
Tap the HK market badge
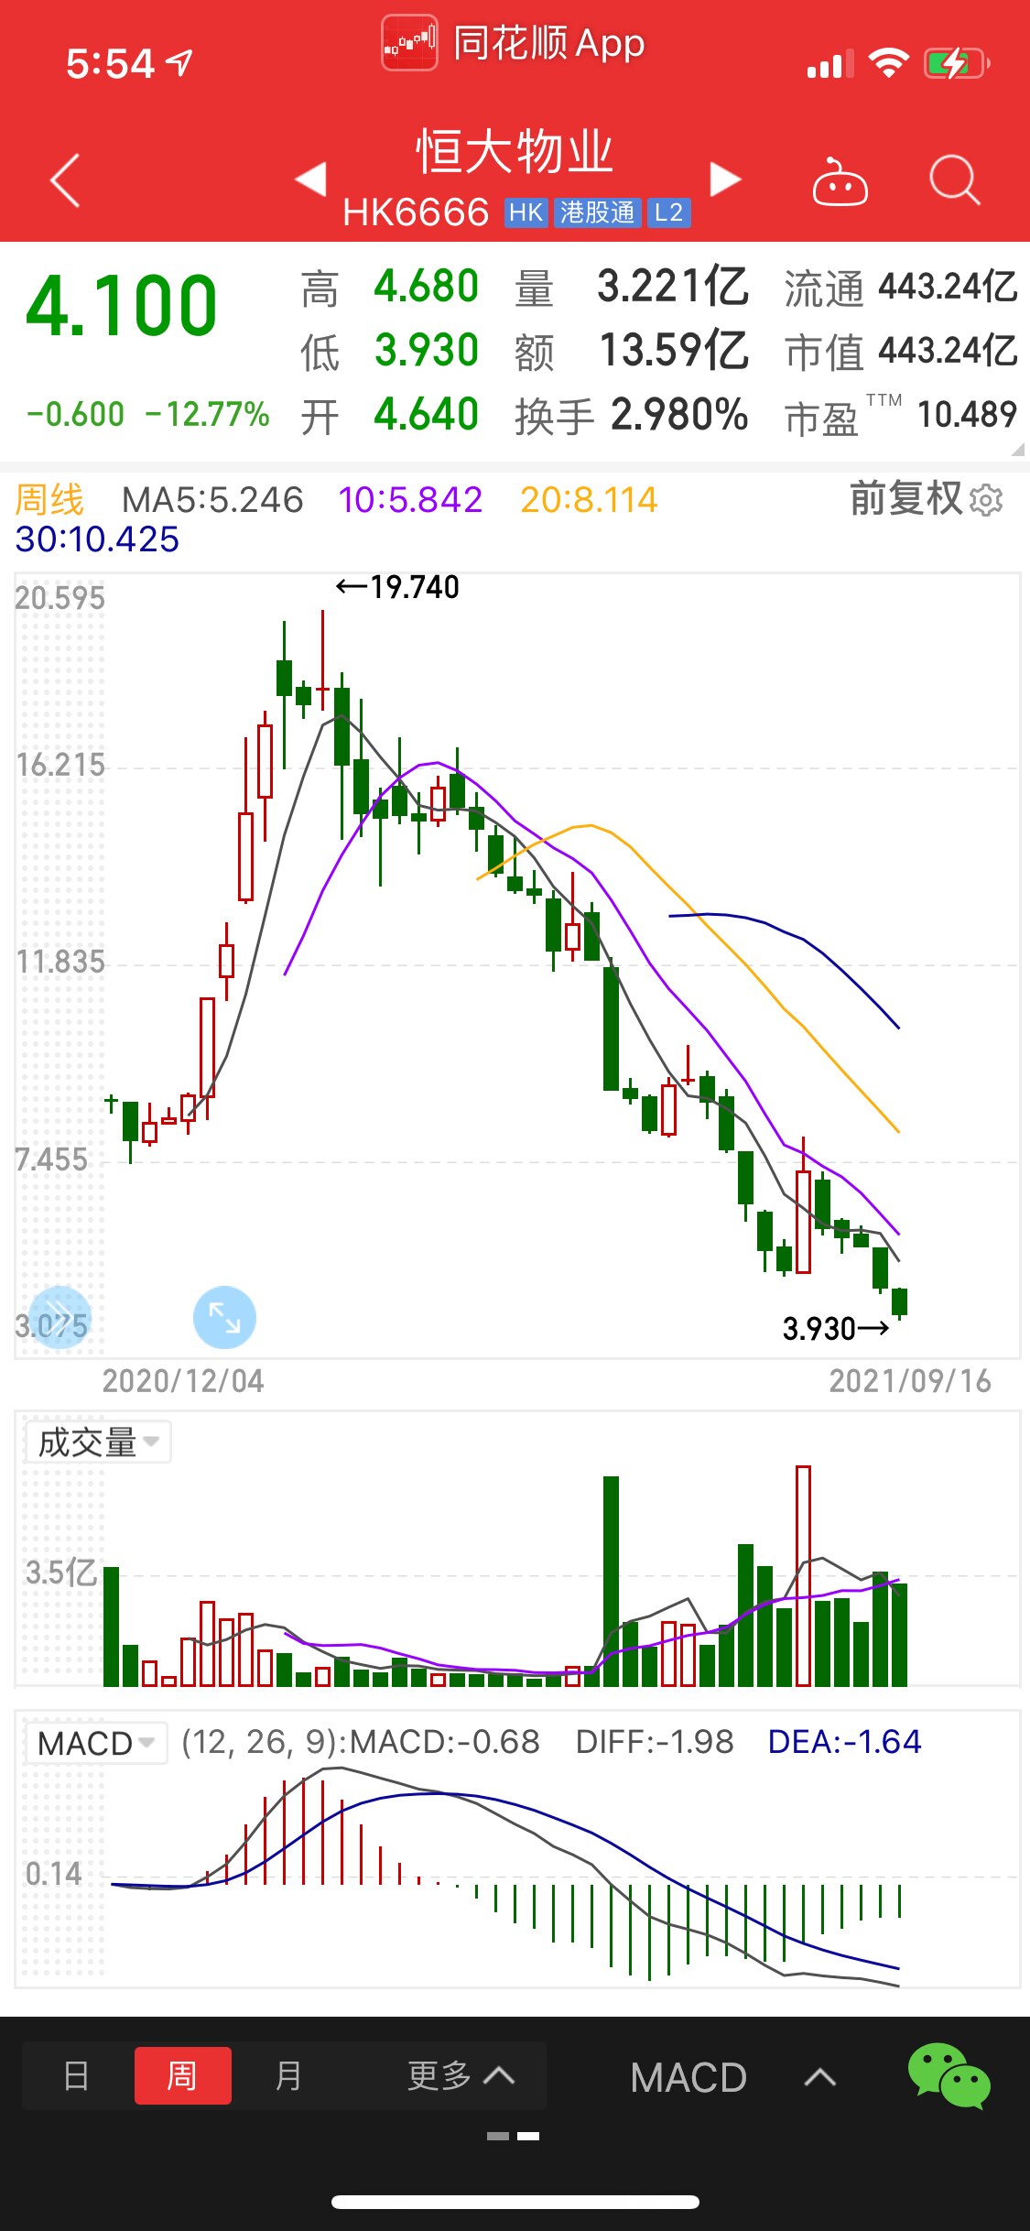pyautogui.click(x=526, y=213)
